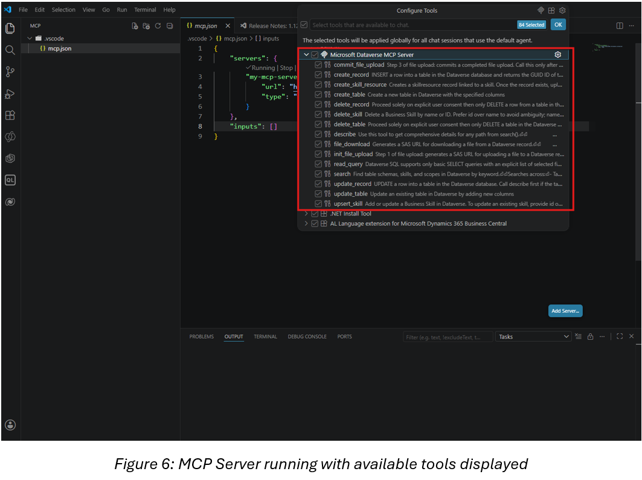642x480 pixels.
Task: Open the File menu
Action: click(24, 10)
